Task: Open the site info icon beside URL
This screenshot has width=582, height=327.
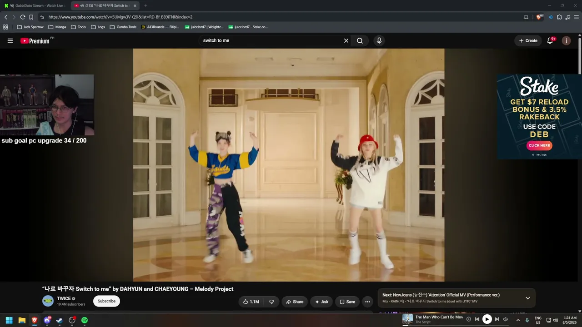Action: pos(42,17)
